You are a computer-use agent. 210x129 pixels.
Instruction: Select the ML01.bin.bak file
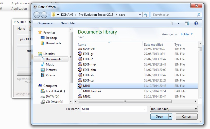[x=137, y=91]
